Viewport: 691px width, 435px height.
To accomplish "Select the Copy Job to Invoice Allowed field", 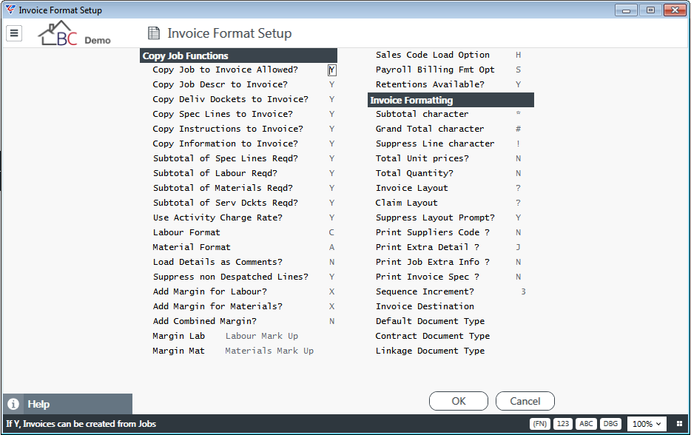I will click(332, 70).
